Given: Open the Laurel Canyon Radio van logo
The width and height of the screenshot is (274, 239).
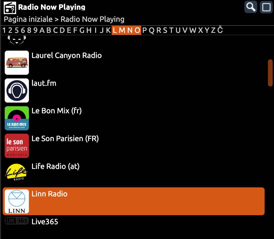Looking at the screenshot, I should [x=17, y=63].
